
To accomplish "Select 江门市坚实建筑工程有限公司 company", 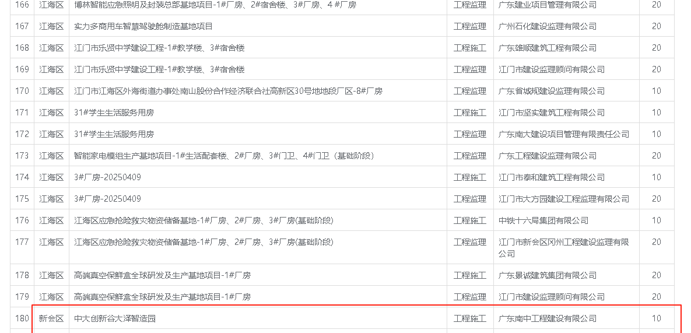I will pyautogui.click(x=552, y=113).
